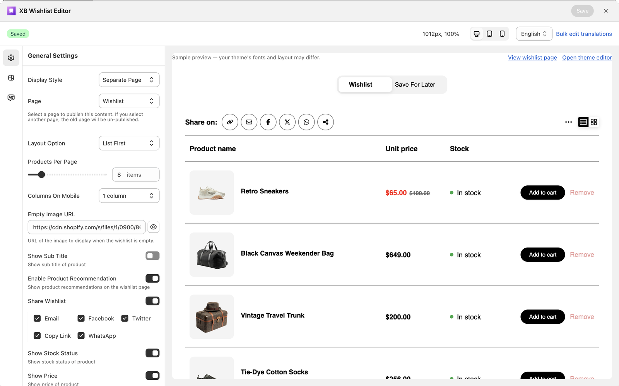Switch to the Save For Later tab

(x=415, y=84)
